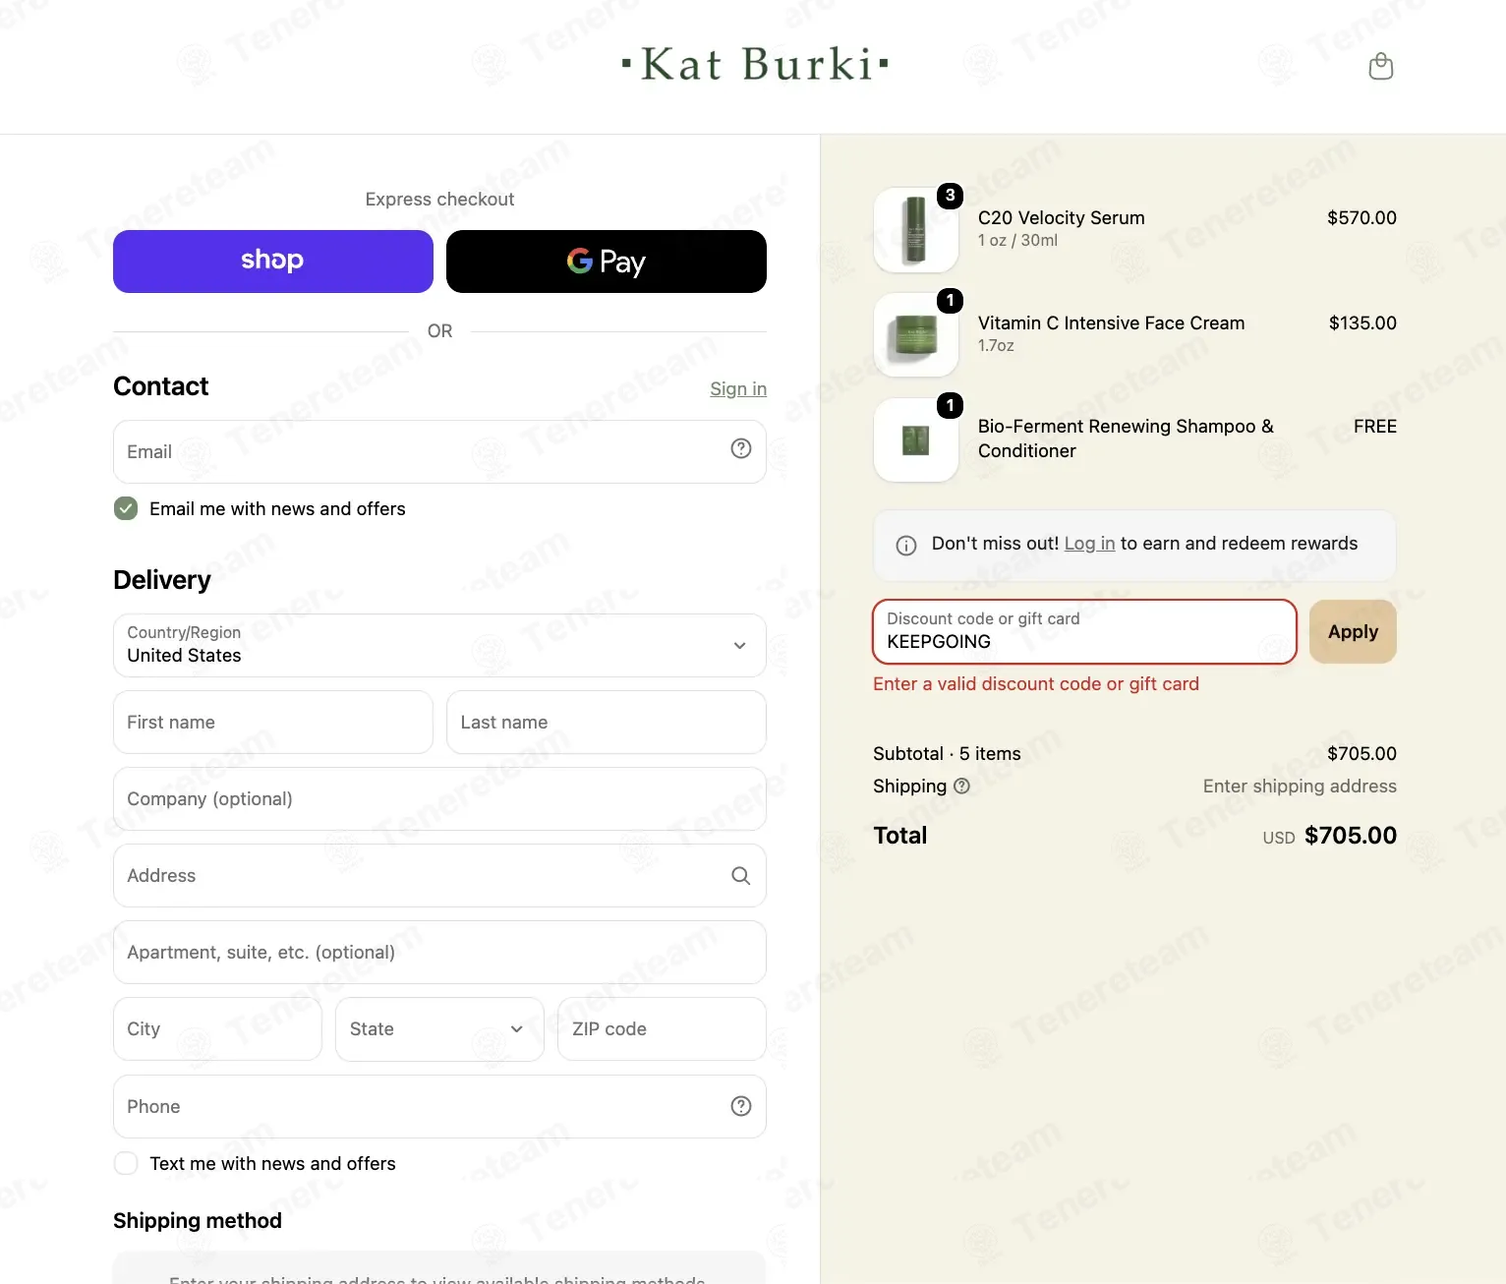Click the Subtotal · 5 items label
This screenshot has width=1506, height=1284.
click(947, 753)
